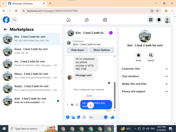Show hidden system tray icons

coord(135,128)
